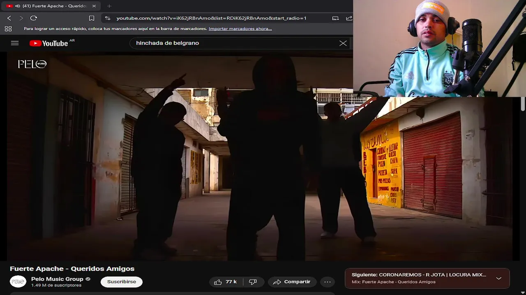Viewport: 526px width, 295px height.
Task: Open site settings icon in the address bar
Action: pyautogui.click(x=108, y=18)
